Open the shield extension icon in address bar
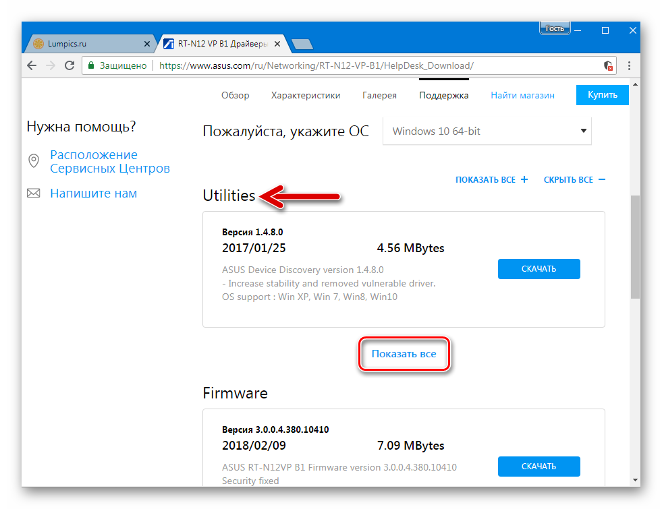The image size is (662, 509). point(608,65)
